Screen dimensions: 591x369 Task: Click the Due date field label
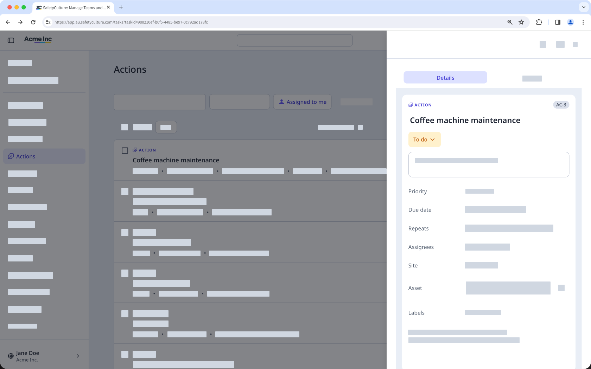click(x=420, y=210)
